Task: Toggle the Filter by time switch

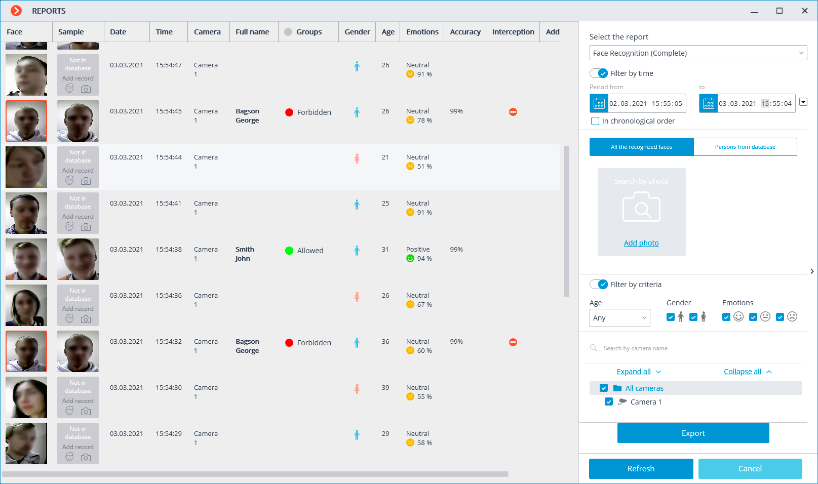Action: tap(599, 73)
